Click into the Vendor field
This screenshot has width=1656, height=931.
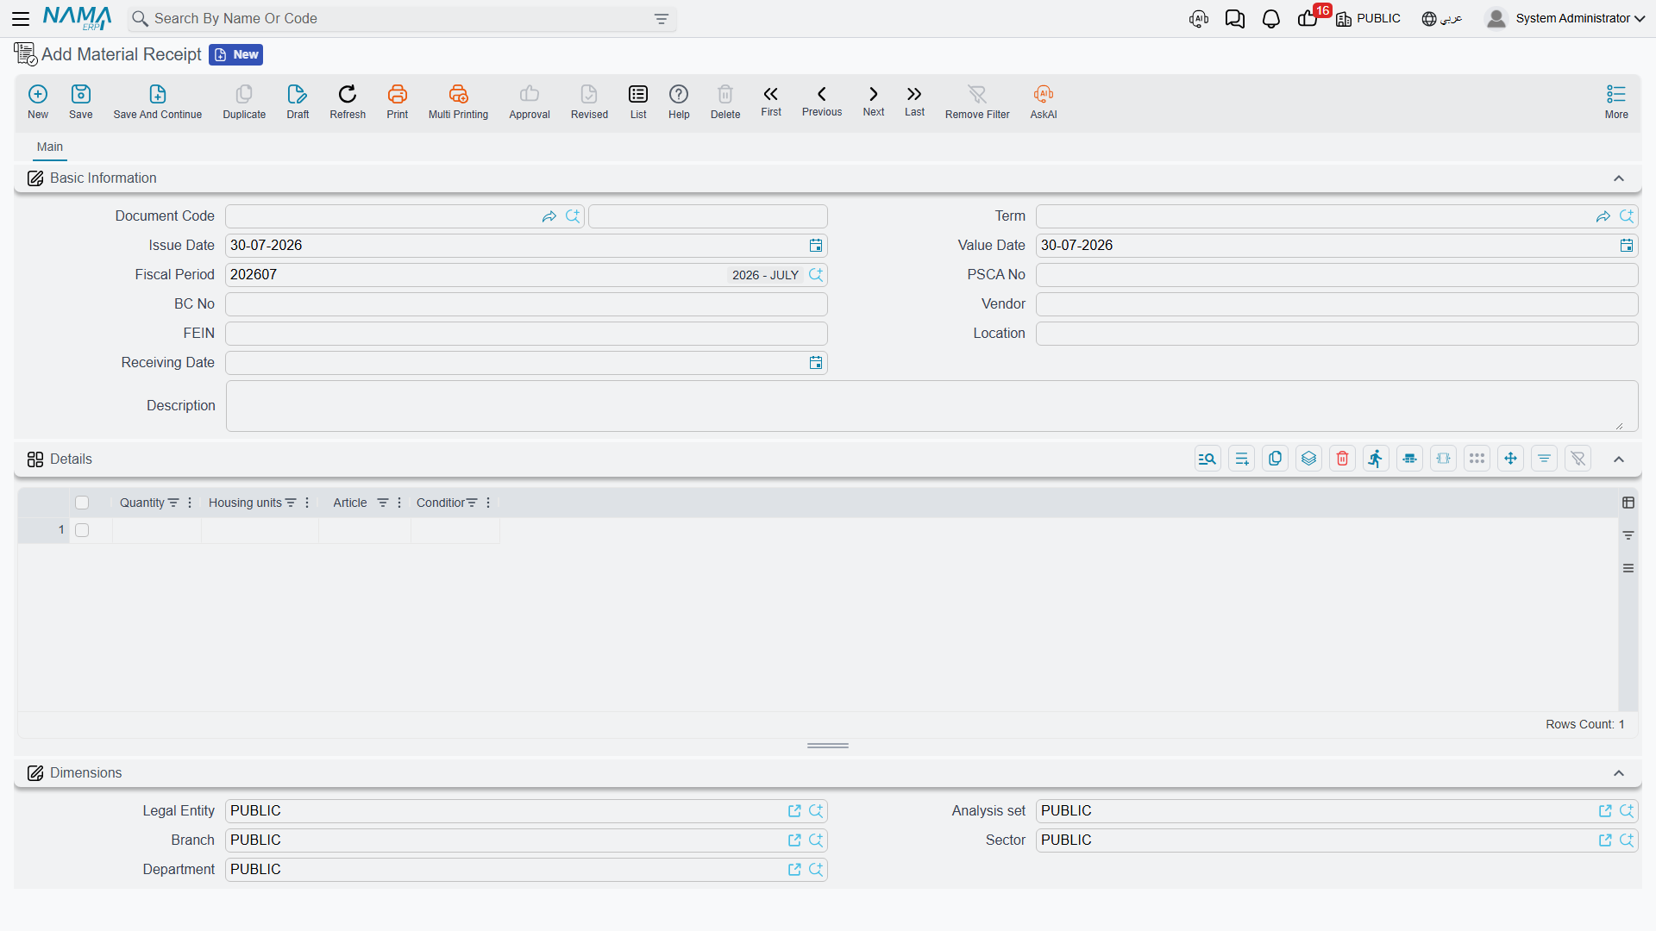coord(1337,304)
